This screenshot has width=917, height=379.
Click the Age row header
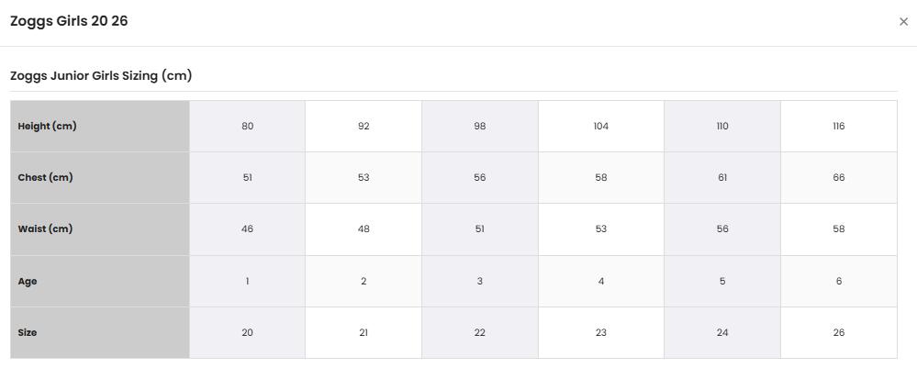point(100,281)
